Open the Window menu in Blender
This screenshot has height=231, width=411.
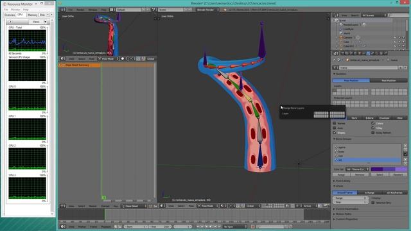(92, 10)
